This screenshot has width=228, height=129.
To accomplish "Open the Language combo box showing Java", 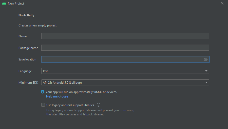I will 125,71.
